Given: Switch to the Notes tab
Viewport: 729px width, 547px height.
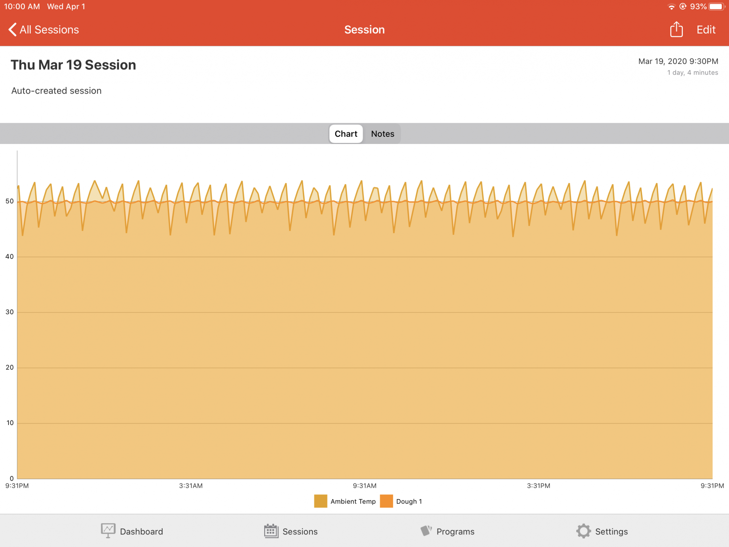Looking at the screenshot, I should (x=382, y=134).
